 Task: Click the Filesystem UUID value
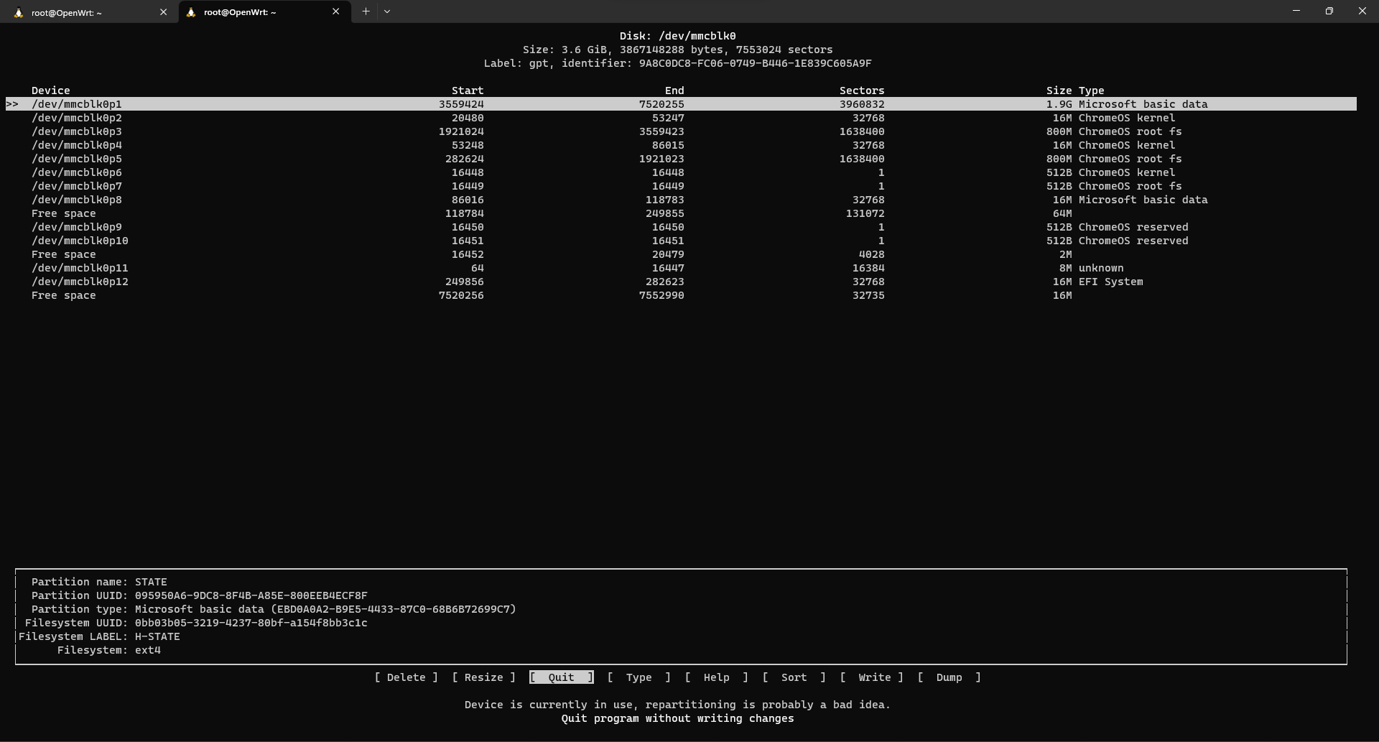(x=251, y=623)
